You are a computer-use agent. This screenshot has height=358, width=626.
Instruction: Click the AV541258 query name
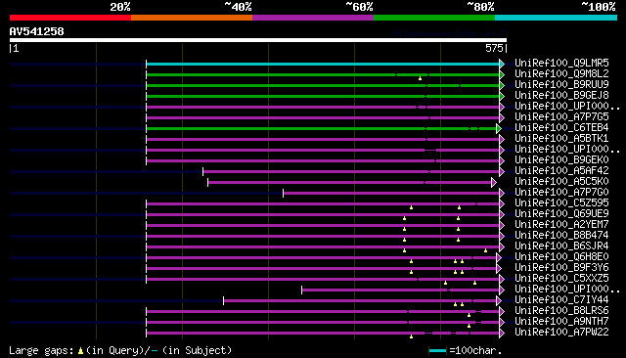(x=37, y=31)
